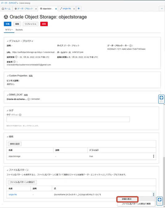The image size is (165, 208).
Task: Open tab list dropdown chevron at top right
Action: (162, 9)
